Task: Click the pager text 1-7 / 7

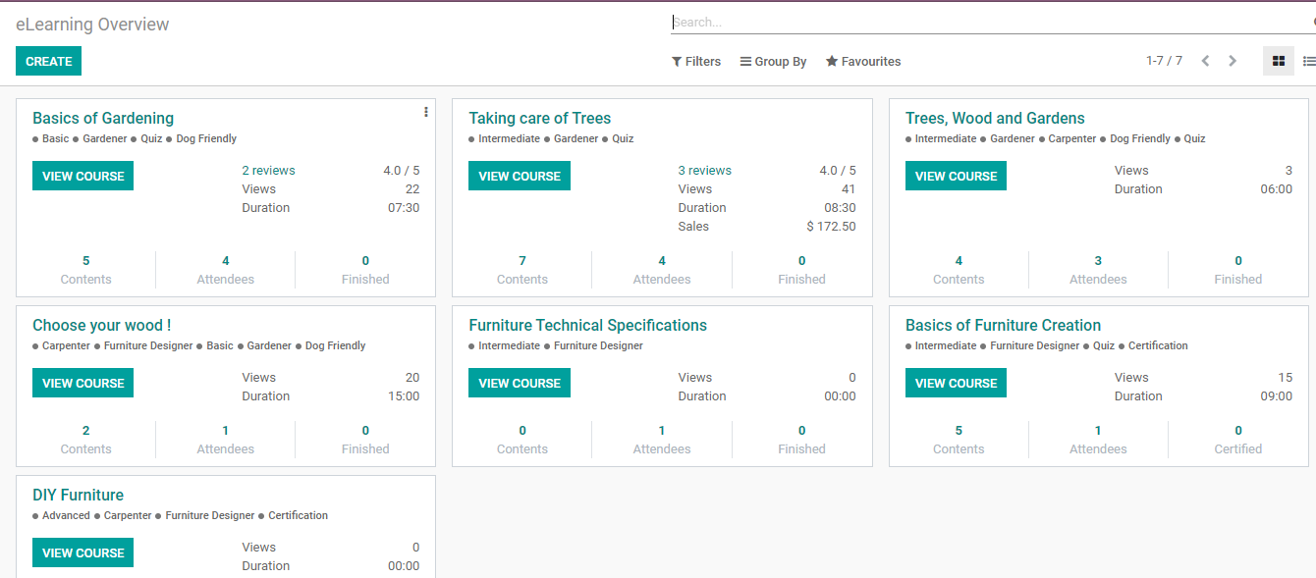Action: click(x=1164, y=61)
